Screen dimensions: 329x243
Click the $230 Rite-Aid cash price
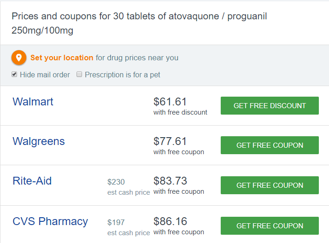116,182
